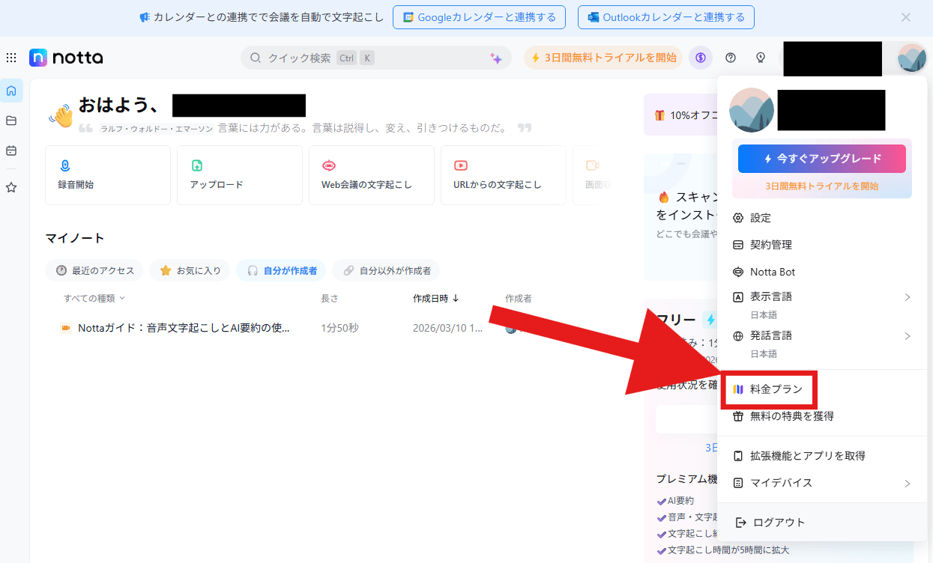Open the apps grid icon
Viewport: 933px width, 563px height.
[11, 58]
